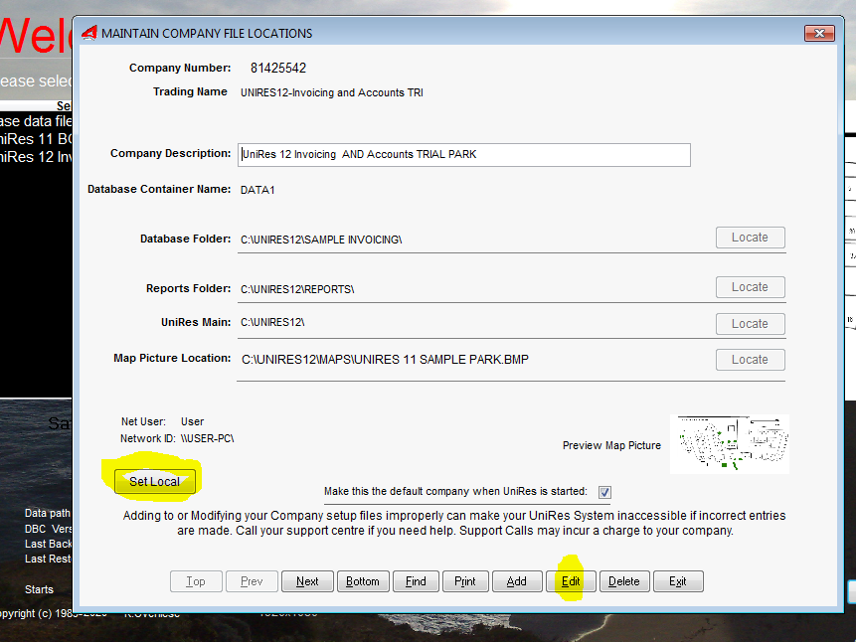Click the Set Local button

154,481
